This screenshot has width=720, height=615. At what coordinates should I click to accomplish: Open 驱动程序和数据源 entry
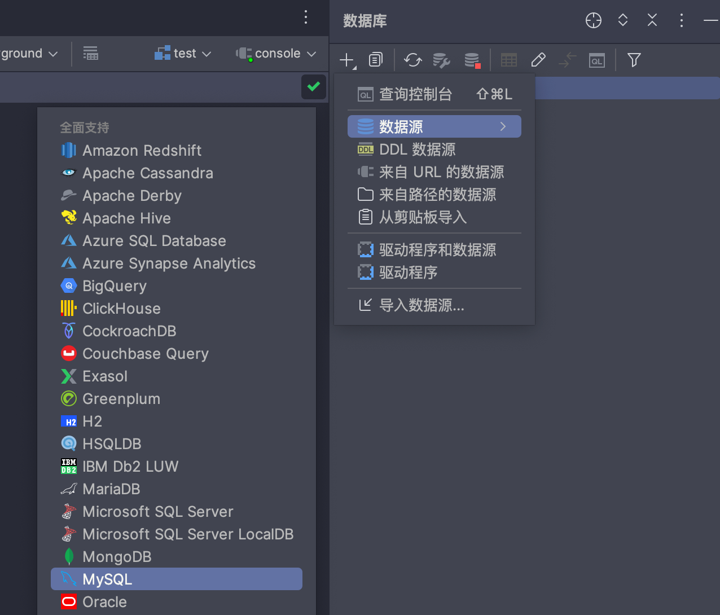pos(434,250)
